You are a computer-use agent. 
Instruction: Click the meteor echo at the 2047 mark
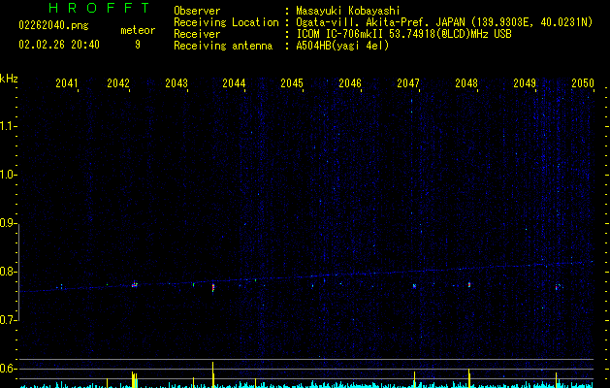[x=414, y=285]
